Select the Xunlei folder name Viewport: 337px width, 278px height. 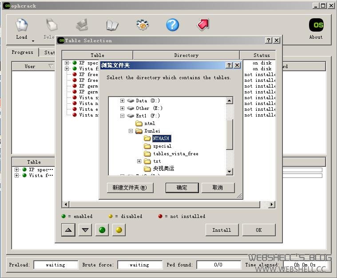pos(152,131)
